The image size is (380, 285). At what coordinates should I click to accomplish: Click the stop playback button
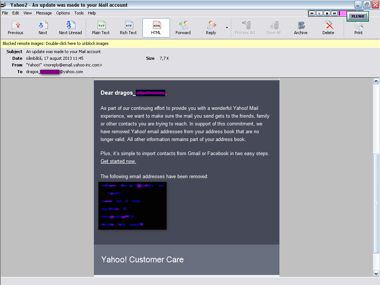[327, 13]
